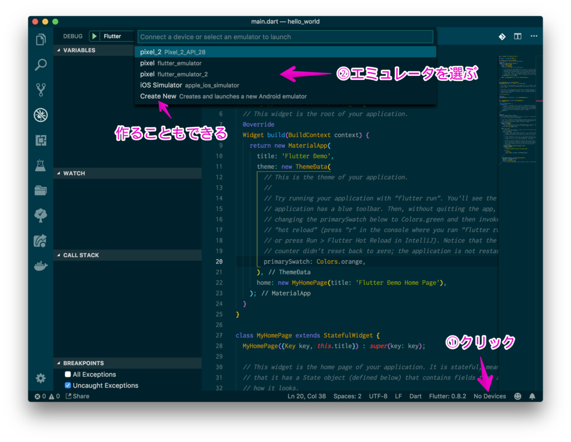Click the errors count icon in the status bar
This screenshot has height=442, width=571.
[40, 396]
